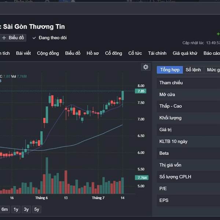Set chart range to 5y
The height and width of the screenshot is (220, 220).
tap(37, 209)
